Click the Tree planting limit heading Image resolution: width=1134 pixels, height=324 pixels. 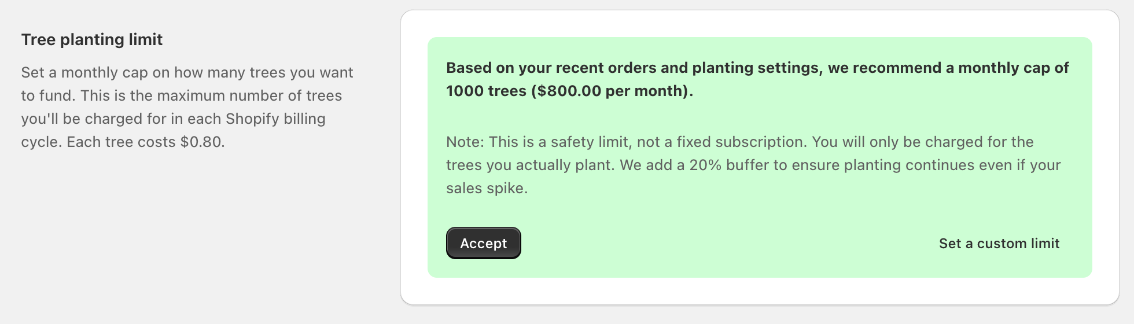(x=92, y=40)
